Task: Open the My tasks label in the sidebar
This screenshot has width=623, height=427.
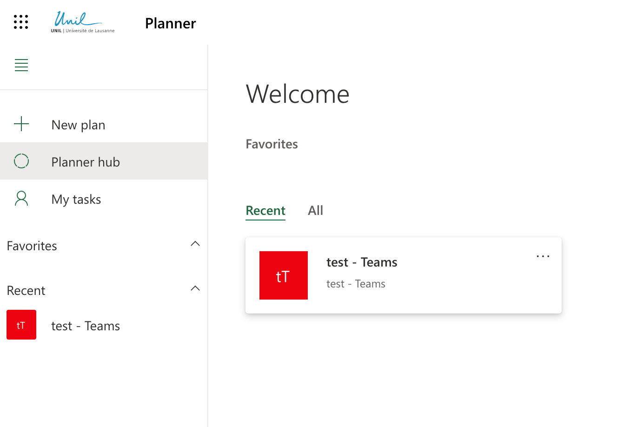Action: pyautogui.click(x=76, y=199)
